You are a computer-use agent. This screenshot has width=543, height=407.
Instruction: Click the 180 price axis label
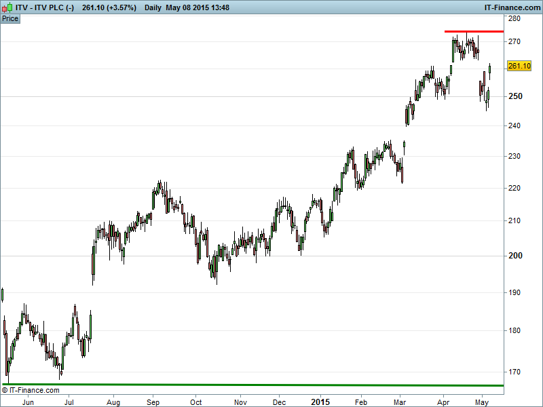(x=514, y=330)
